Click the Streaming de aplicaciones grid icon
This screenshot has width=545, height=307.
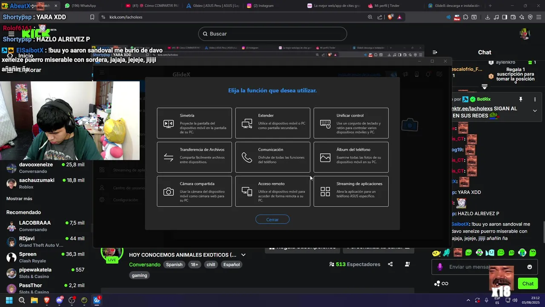[x=325, y=192]
